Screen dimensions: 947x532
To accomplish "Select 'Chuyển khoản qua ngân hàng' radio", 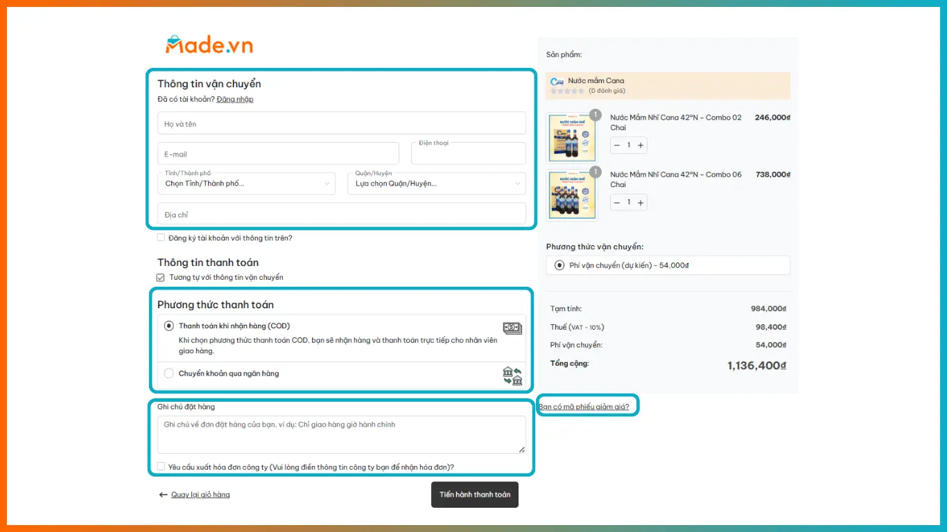I will pos(169,373).
